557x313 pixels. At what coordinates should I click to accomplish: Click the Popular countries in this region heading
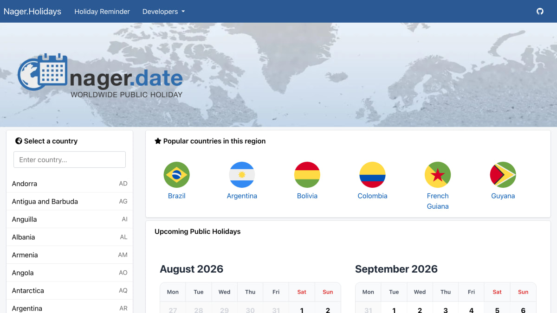210,141
